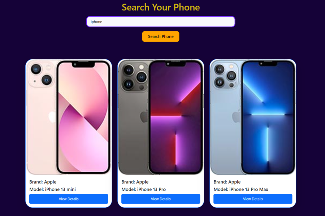Click the Search Phone button
Image resolution: width=325 pixels, height=216 pixels.
pyautogui.click(x=161, y=37)
